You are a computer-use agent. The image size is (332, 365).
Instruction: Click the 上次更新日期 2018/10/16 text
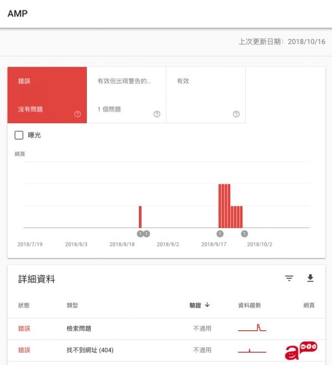coord(282,41)
